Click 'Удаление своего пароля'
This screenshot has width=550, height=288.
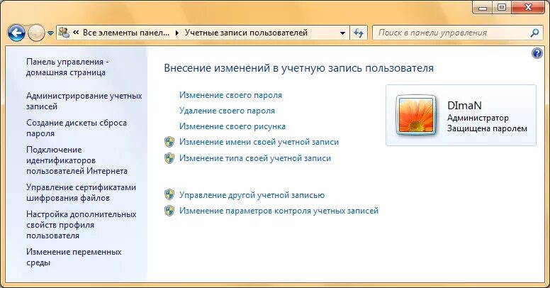pos(227,111)
